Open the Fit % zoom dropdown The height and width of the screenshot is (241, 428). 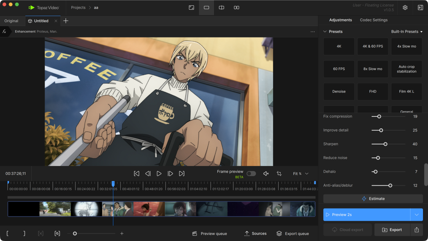[x=301, y=174]
